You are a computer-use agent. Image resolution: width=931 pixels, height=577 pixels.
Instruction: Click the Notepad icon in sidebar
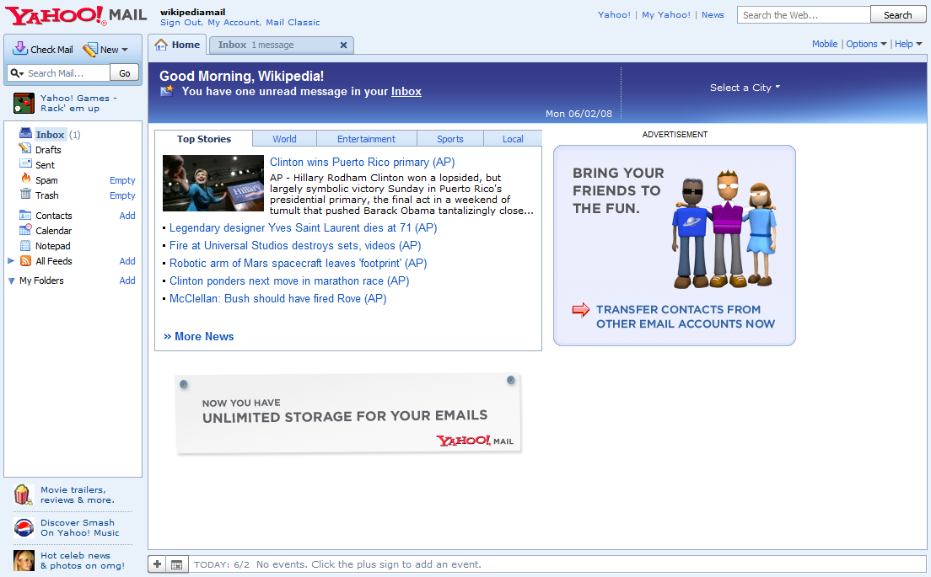coord(25,246)
